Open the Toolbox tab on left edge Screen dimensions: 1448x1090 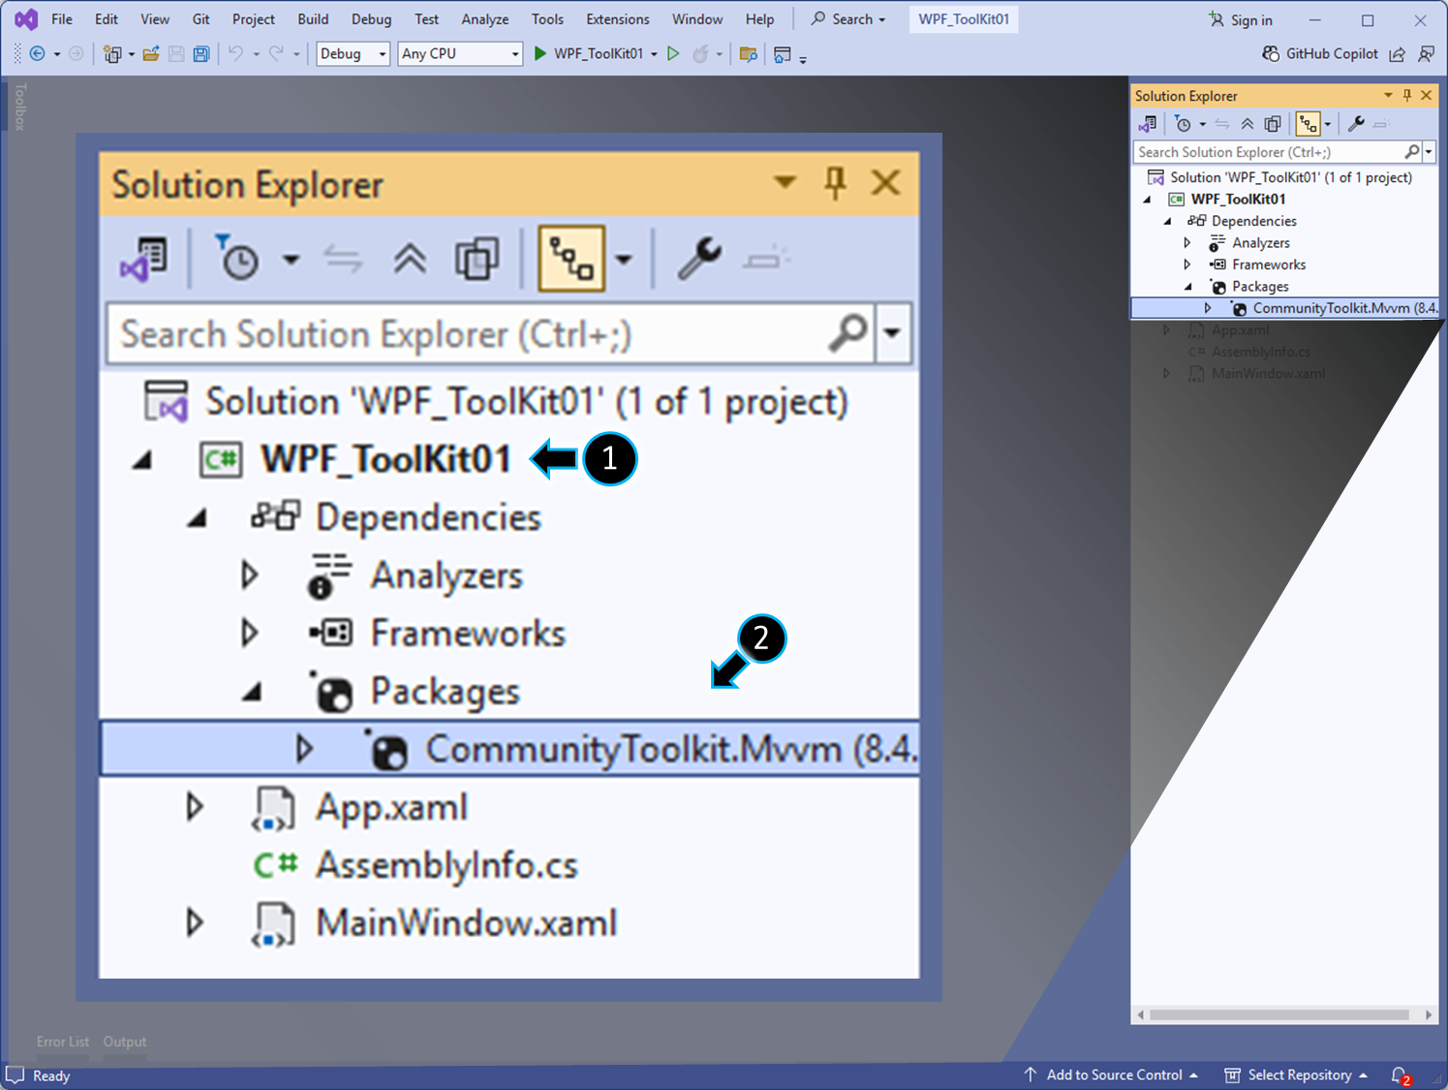pyautogui.click(x=19, y=107)
